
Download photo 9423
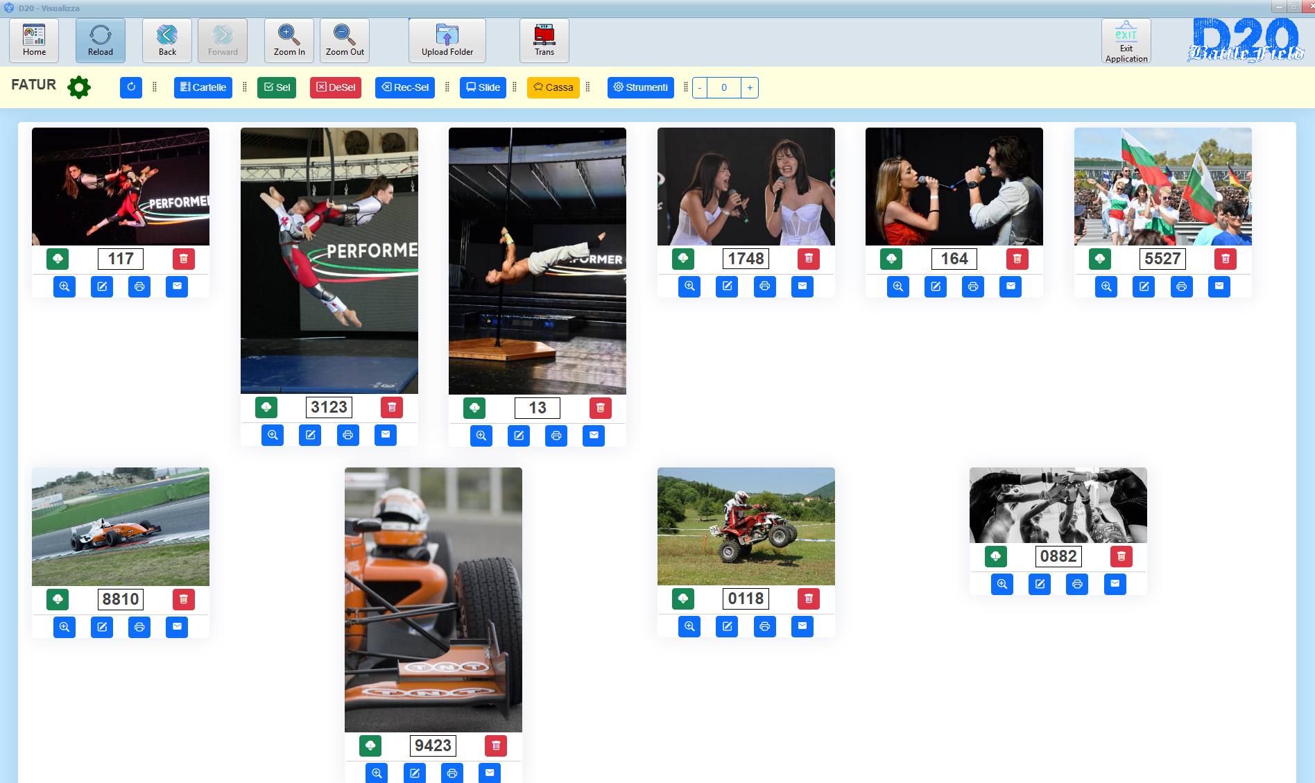click(x=370, y=746)
